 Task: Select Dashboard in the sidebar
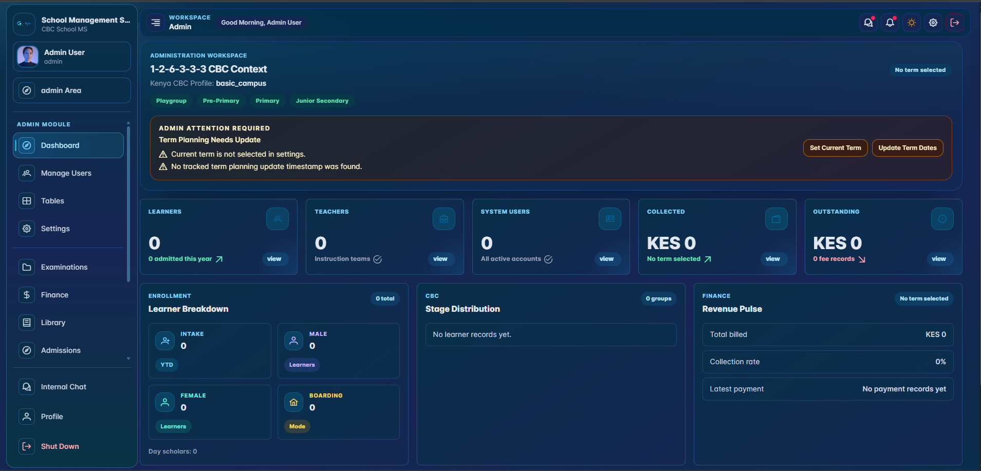(x=68, y=145)
